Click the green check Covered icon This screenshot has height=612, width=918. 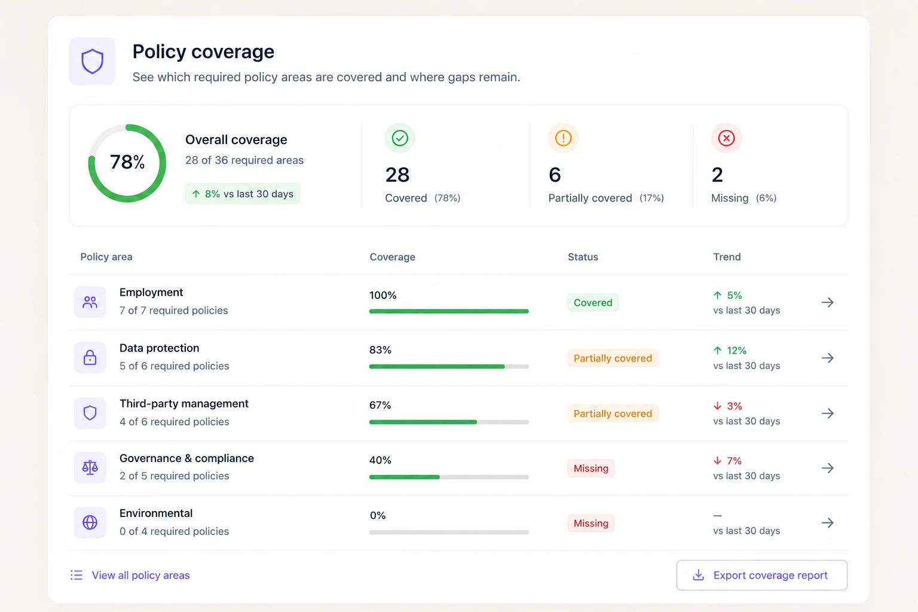[400, 138]
